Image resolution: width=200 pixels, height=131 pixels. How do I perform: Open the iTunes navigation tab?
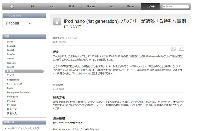coord(131,6)
